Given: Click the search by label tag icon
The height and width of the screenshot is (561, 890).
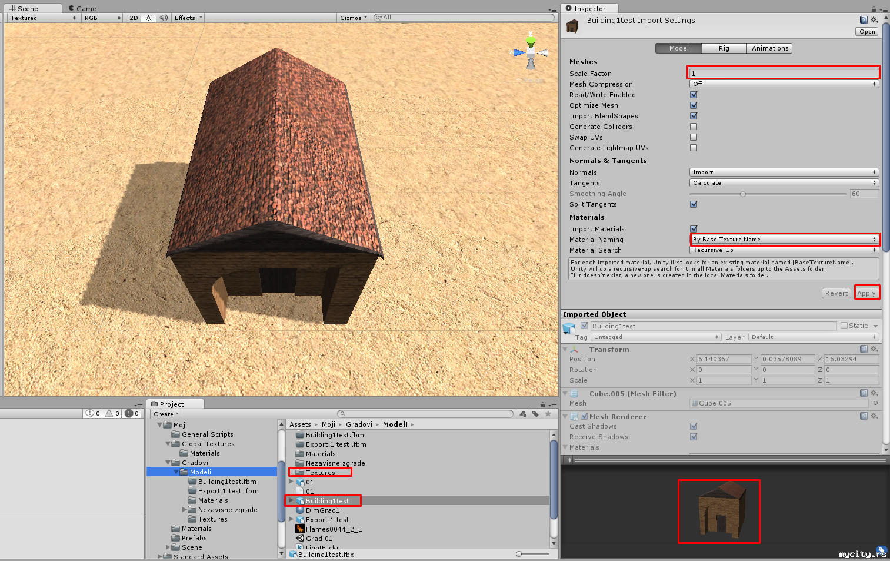Looking at the screenshot, I should point(535,414).
